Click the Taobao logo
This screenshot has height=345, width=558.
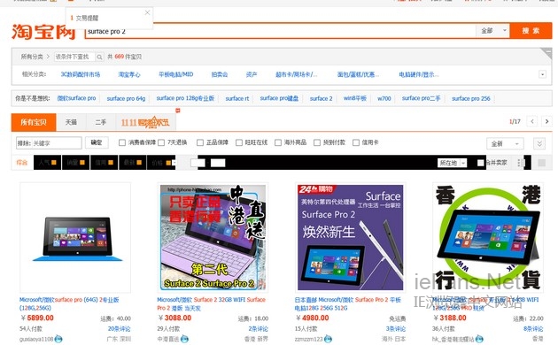[43, 32]
